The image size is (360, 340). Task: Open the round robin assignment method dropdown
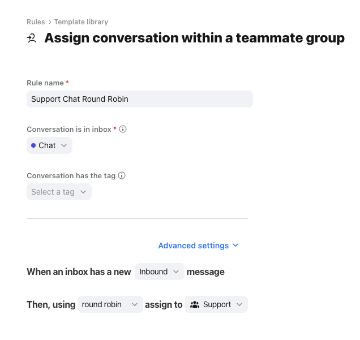coord(110,304)
